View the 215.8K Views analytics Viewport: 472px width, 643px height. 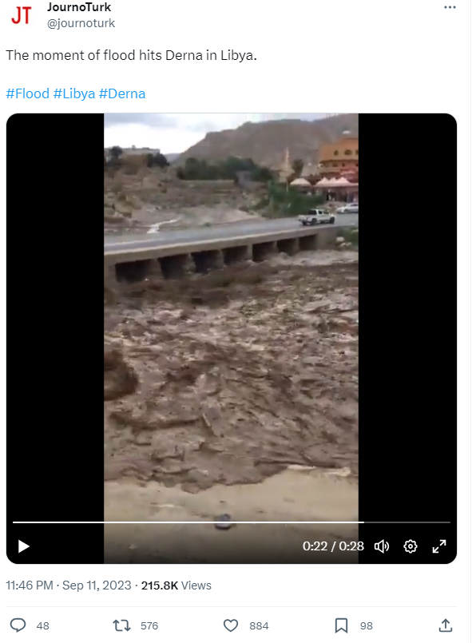(x=177, y=585)
